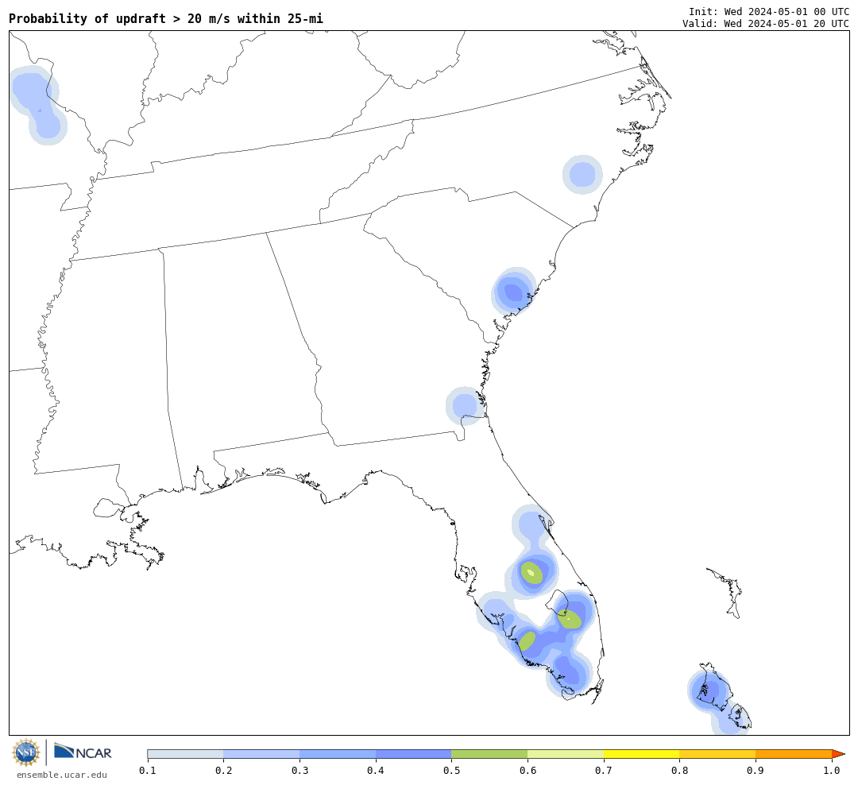Click the light blue blob on Florida's east-central coast
Screen dimensions: 858x785
click(531, 524)
